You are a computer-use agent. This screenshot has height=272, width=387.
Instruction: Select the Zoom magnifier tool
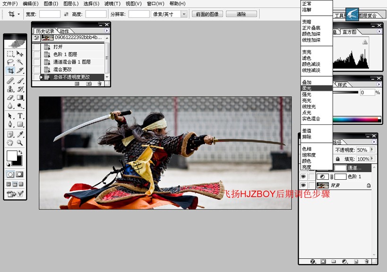point(20,142)
